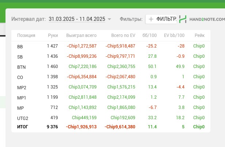
Task: Expand the date interval dropdown arrow
Action: pyautogui.click(x=109, y=19)
